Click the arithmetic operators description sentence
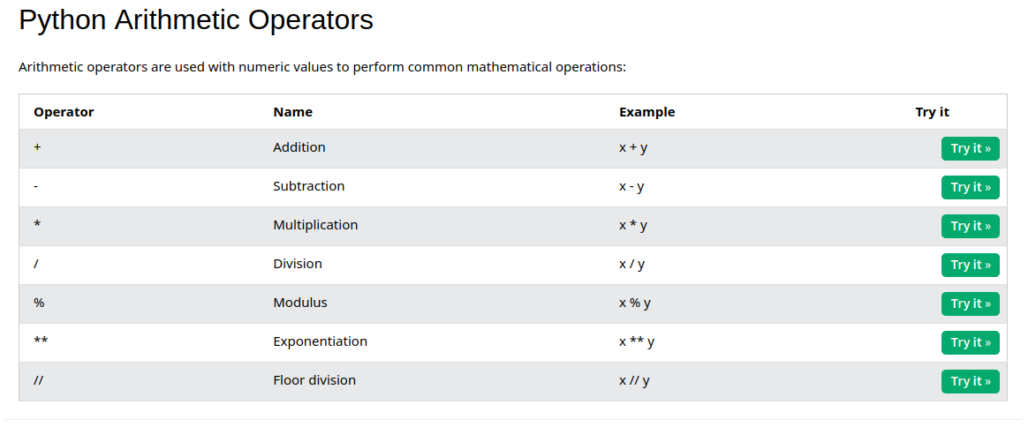Screen dimensions: 1036x427 tap(322, 67)
